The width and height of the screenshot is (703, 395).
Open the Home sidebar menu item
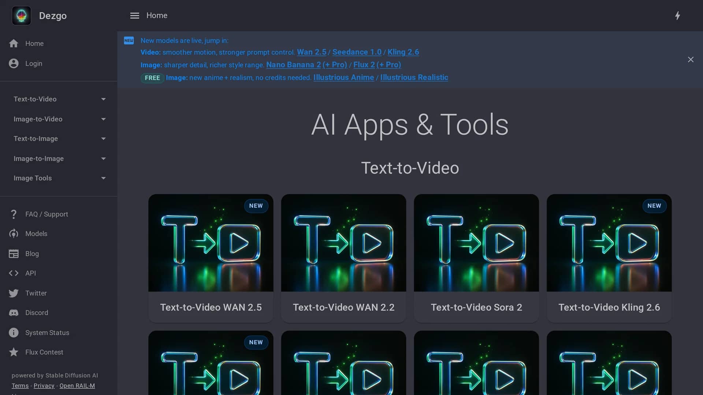tap(59, 44)
